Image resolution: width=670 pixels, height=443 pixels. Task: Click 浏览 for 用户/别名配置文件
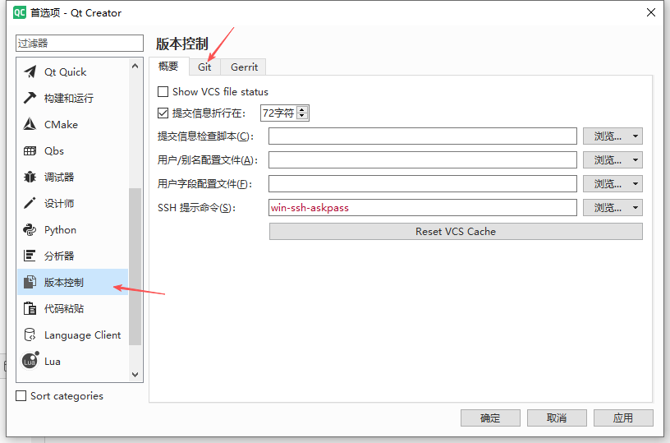tap(608, 160)
